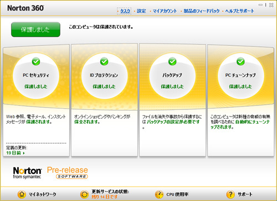Click 残り 14 日です subscription status

(104, 197)
